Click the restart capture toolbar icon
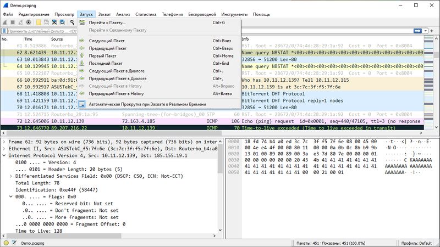440x247 pixels. click(20, 23)
